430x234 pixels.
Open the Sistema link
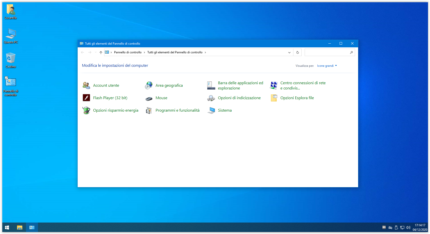pyautogui.click(x=225, y=110)
